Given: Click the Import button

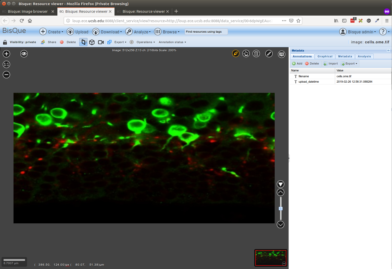Looking at the screenshot, I should pos(331,63).
